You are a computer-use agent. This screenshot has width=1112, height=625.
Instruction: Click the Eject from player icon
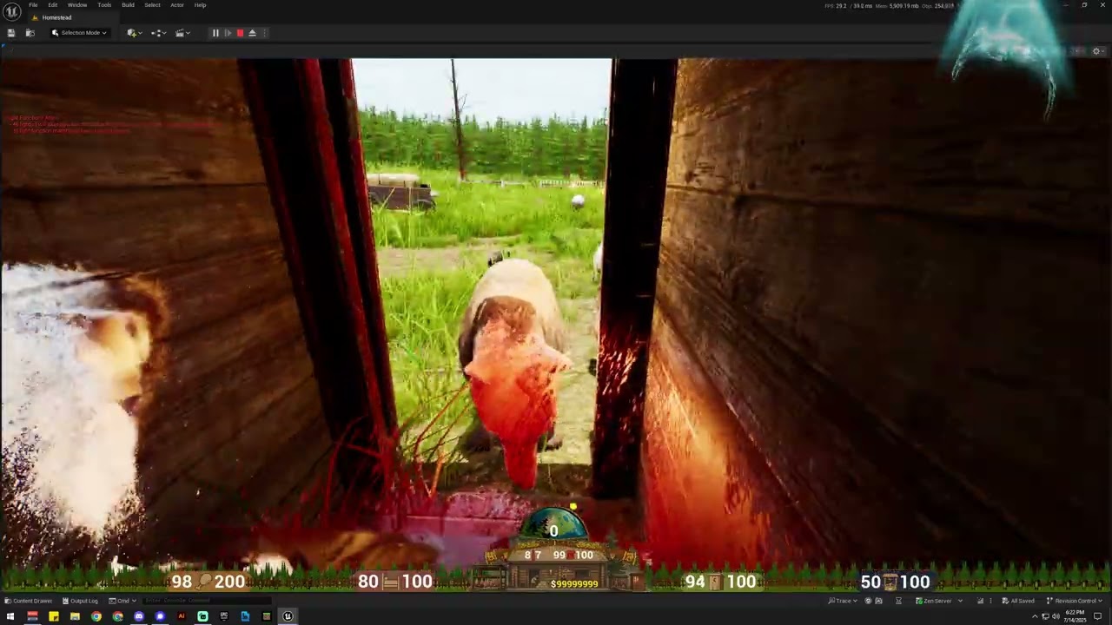(252, 33)
